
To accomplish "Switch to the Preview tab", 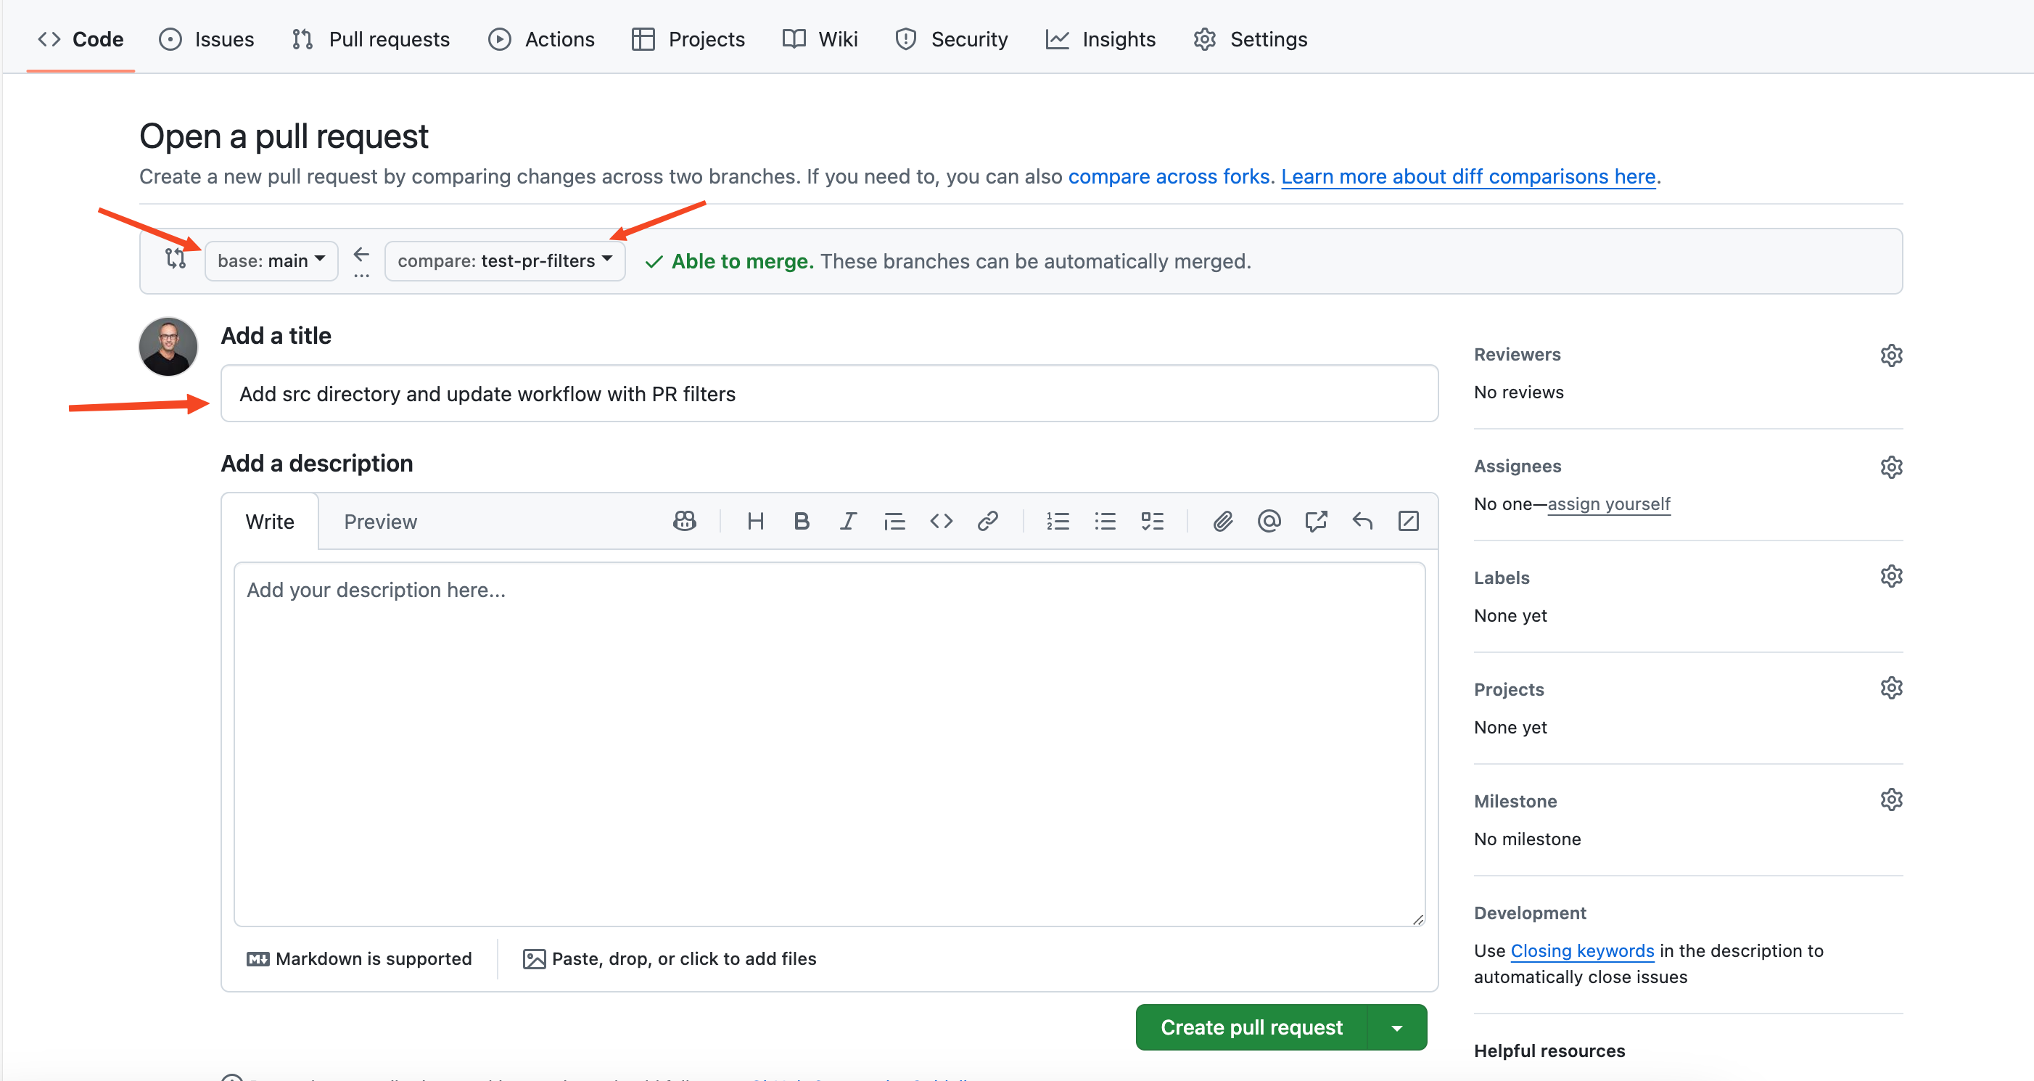I will 381,522.
